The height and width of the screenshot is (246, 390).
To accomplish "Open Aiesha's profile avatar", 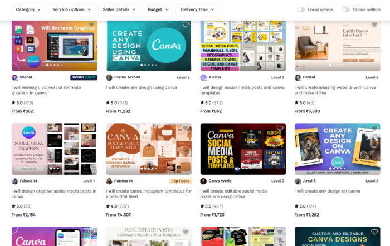I will [203, 77].
